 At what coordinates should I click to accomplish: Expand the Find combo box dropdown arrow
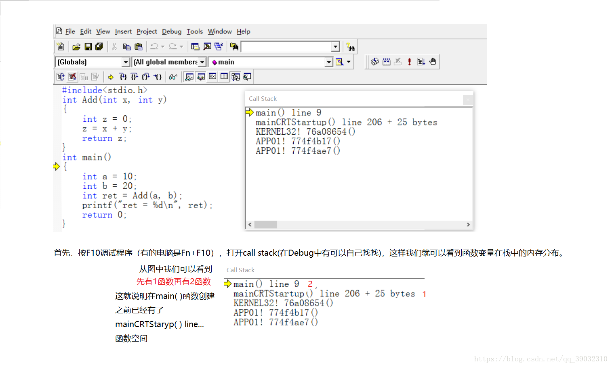[335, 47]
